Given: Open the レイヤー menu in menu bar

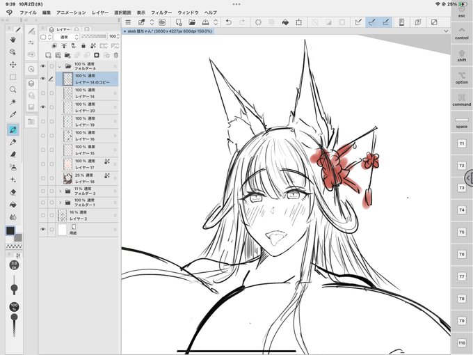Looking at the screenshot, I should coord(100,13).
